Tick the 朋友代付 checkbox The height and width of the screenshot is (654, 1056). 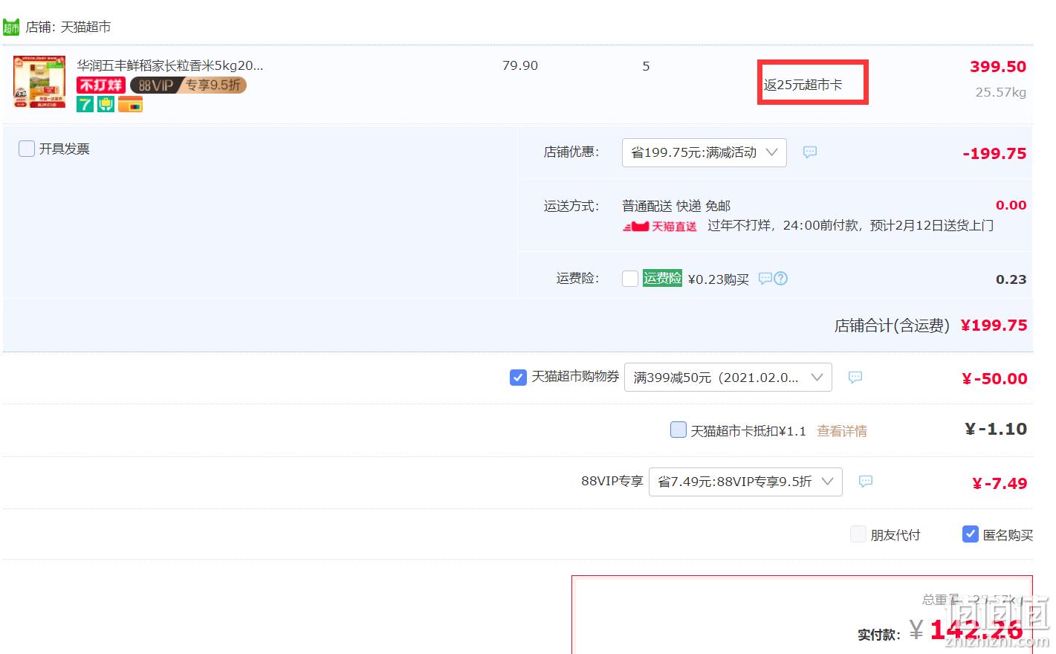pos(858,534)
